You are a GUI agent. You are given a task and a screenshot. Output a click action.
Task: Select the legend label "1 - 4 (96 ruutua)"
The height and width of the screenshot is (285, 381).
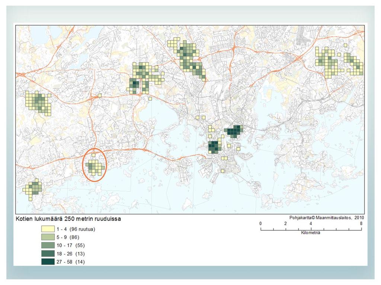point(76,229)
